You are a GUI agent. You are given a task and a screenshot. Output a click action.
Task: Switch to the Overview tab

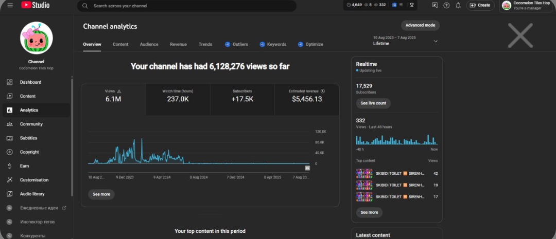[x=92, y=44]
